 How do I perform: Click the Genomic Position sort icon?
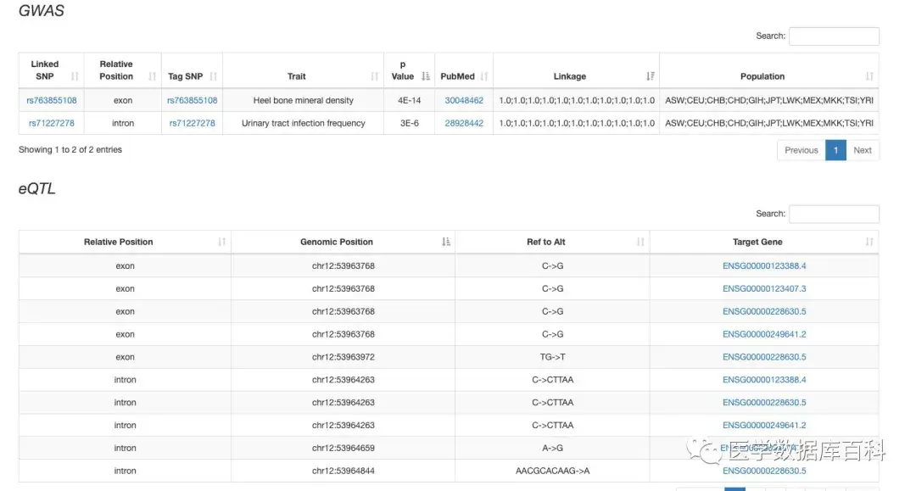(446, 242)
